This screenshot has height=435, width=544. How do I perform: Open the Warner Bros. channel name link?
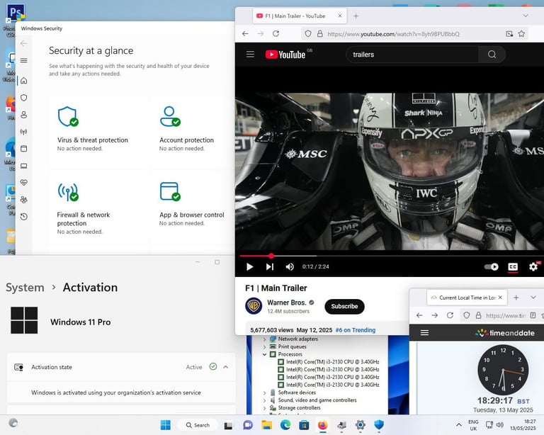(287, 303)
